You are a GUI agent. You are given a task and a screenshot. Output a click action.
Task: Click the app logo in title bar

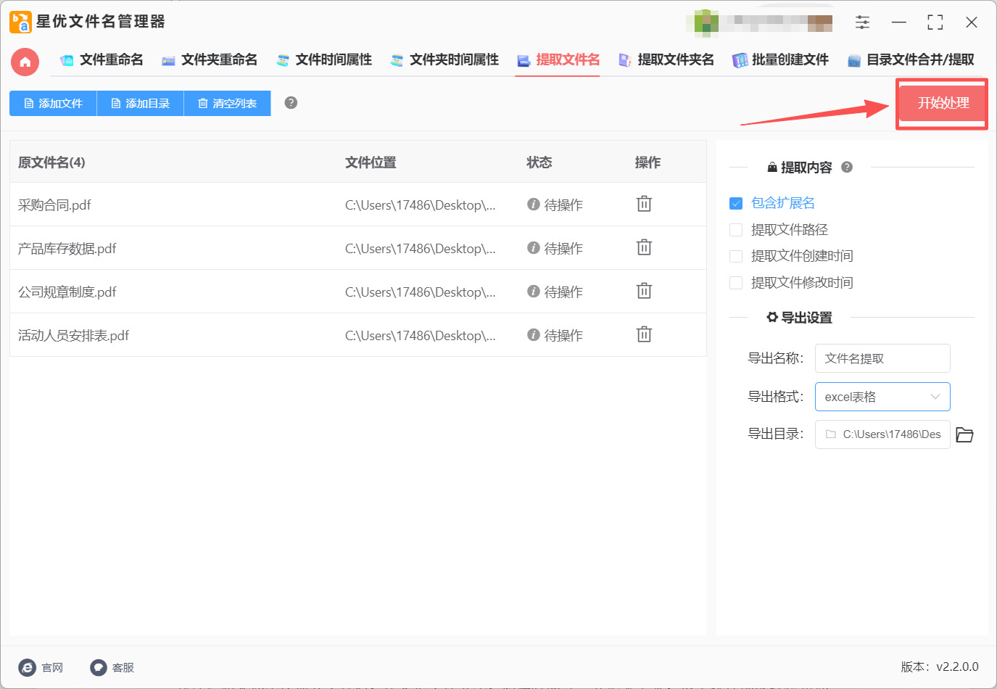(20, 22)
